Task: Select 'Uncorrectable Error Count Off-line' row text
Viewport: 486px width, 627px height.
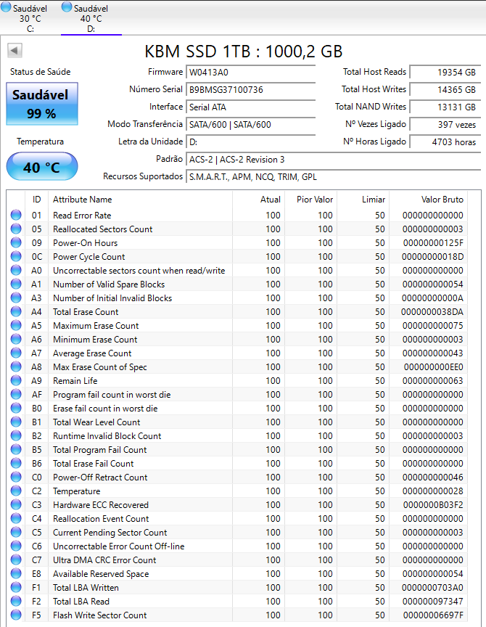Action: tap(119, 546)
